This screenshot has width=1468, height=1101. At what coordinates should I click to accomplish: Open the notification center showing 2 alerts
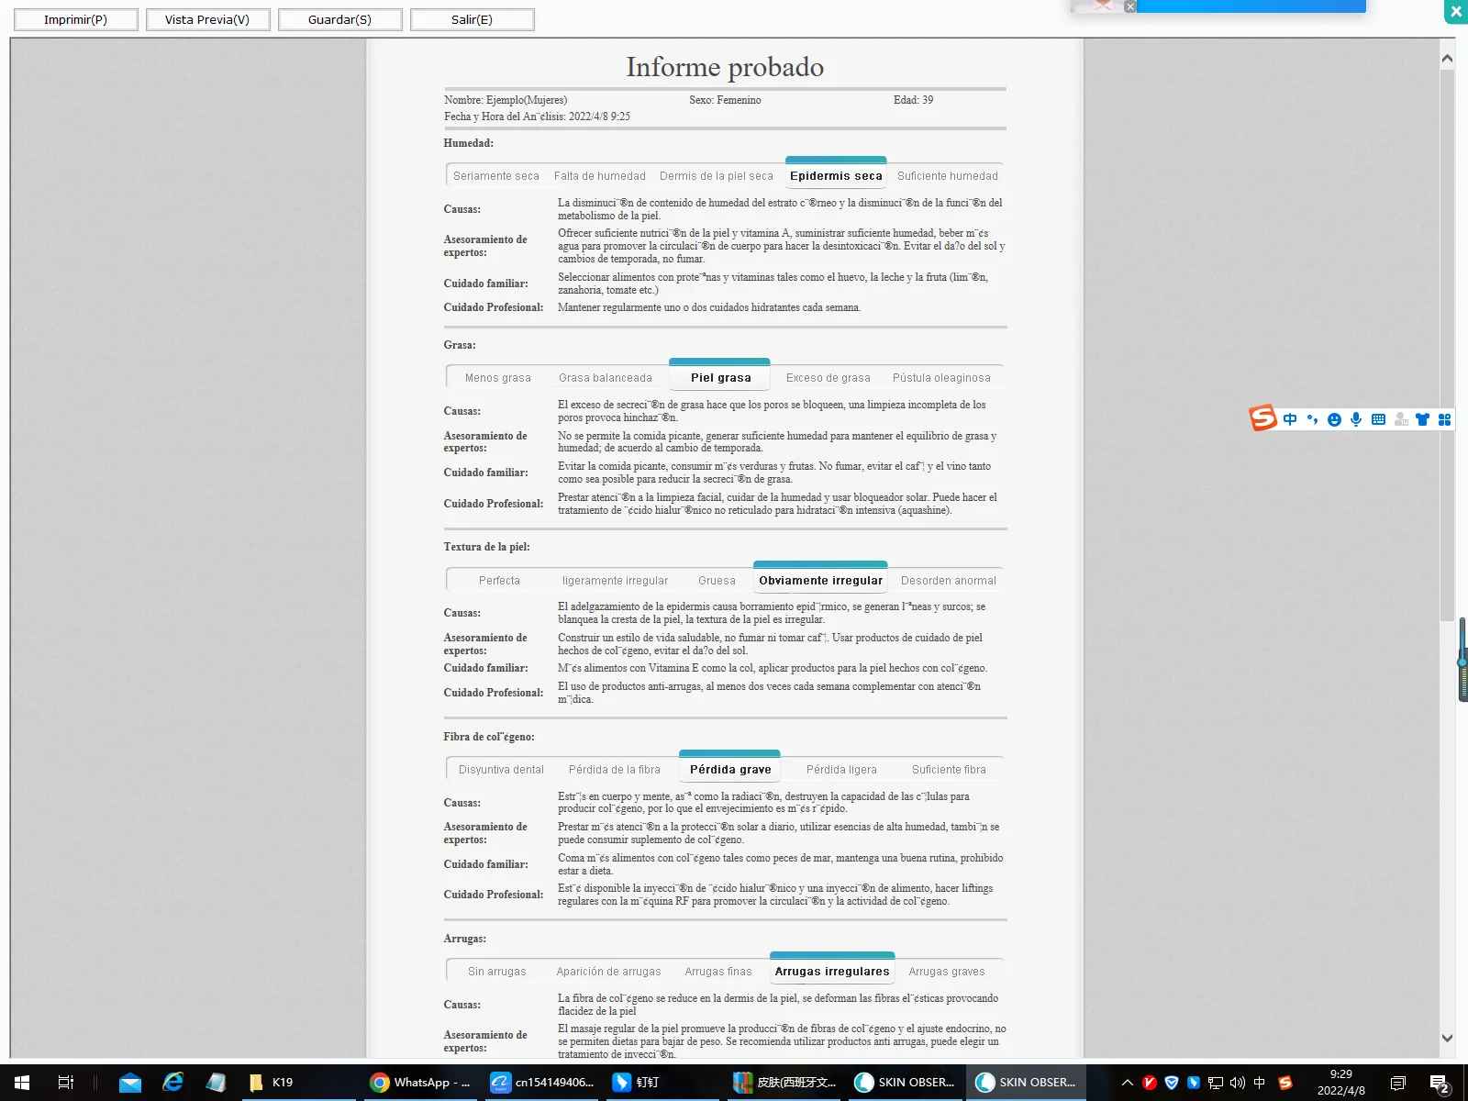(1440, 1083)
